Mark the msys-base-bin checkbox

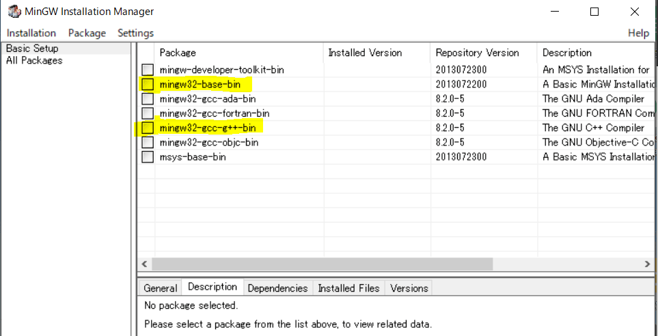[148, 157]
